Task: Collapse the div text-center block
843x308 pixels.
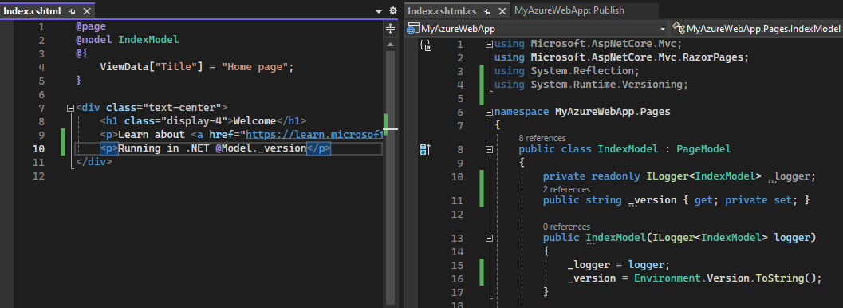Action: tap(70, 108)
